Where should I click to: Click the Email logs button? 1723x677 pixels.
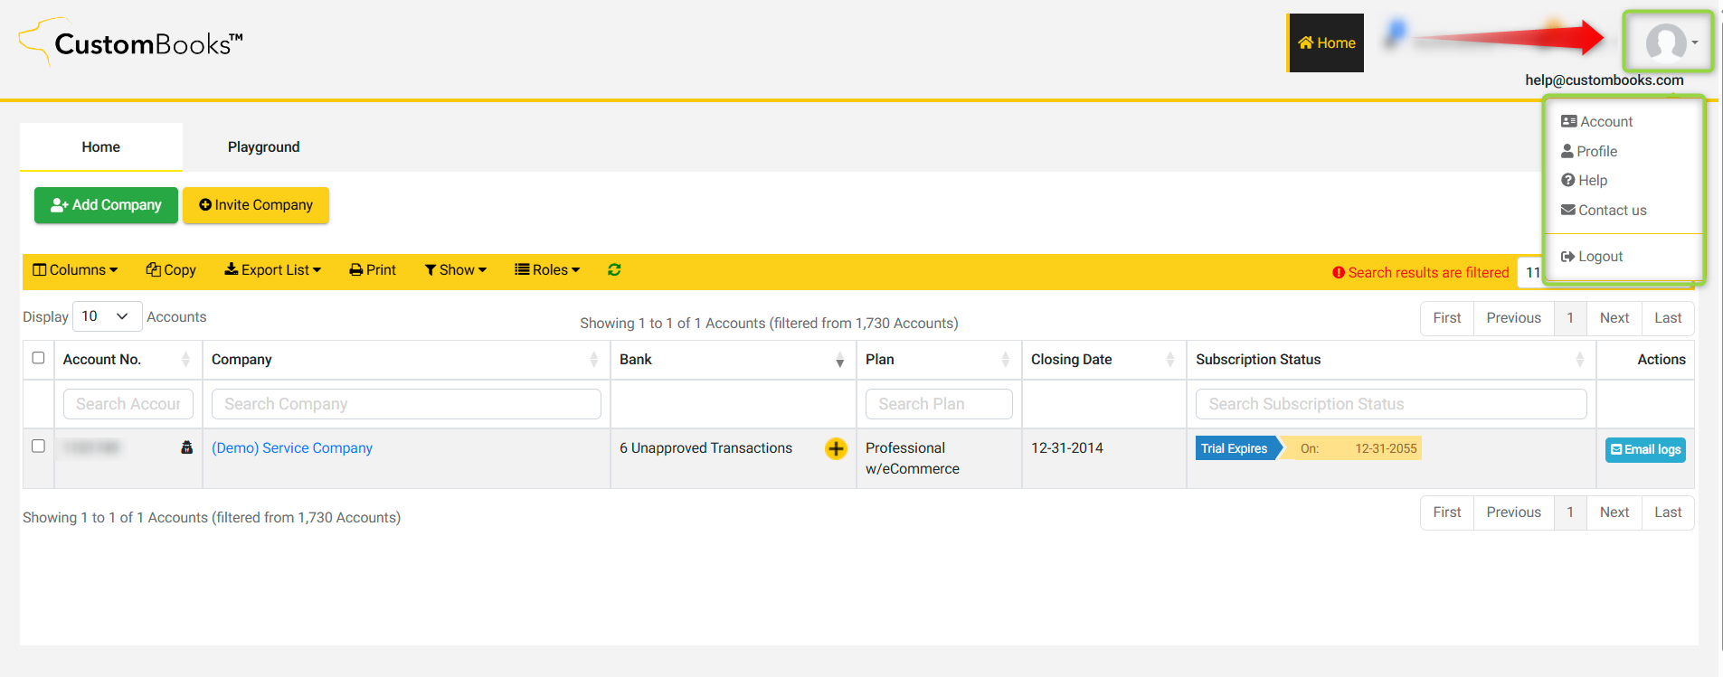tap(1645, 449)
